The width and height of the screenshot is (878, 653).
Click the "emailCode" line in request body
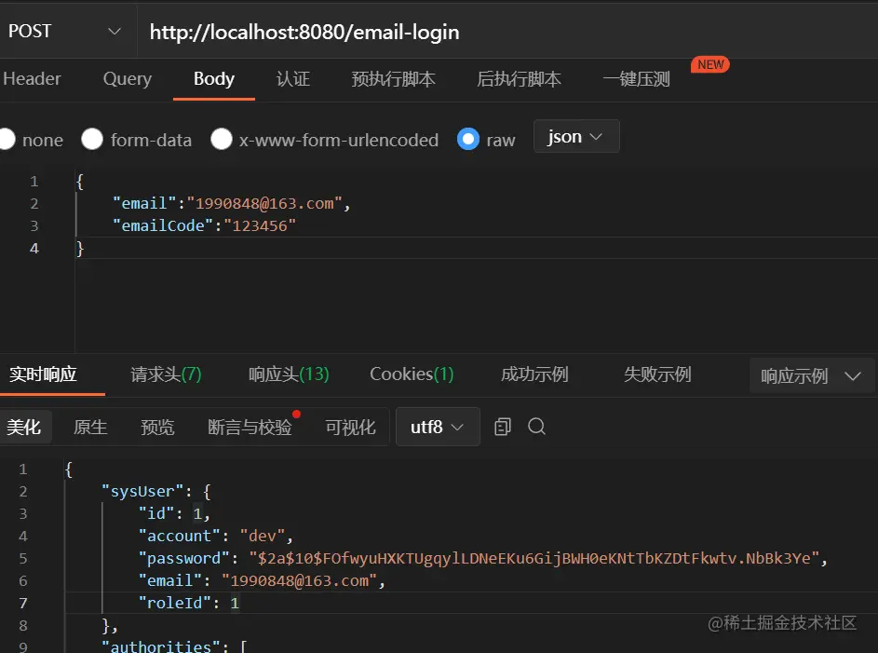pyautogui.click(x=204, y=225)
